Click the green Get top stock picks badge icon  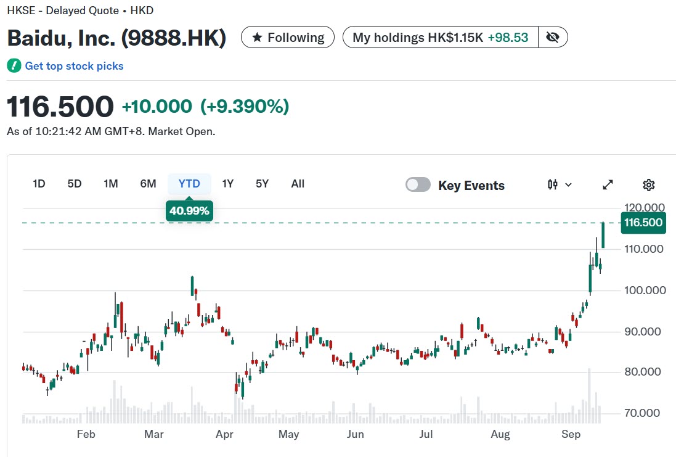pos(14,65)
